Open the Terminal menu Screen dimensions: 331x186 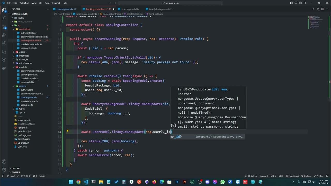[56, 3]
